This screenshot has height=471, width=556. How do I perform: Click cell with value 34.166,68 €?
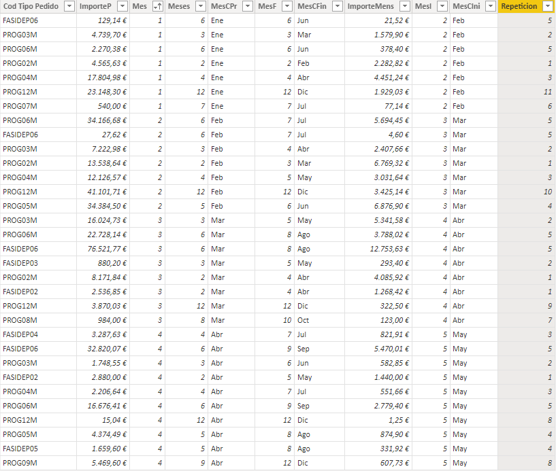coord(103,120)
